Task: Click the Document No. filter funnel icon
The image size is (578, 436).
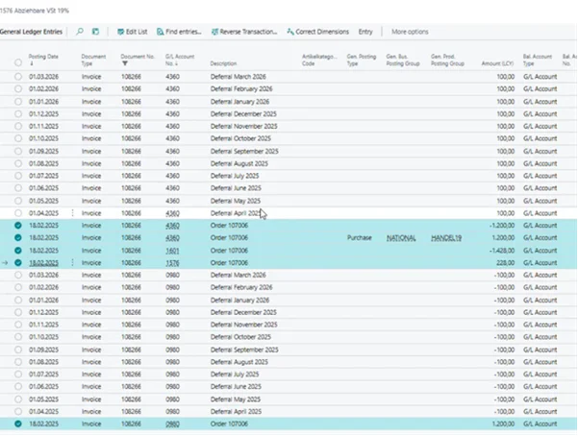Action: tap(125, 63)
